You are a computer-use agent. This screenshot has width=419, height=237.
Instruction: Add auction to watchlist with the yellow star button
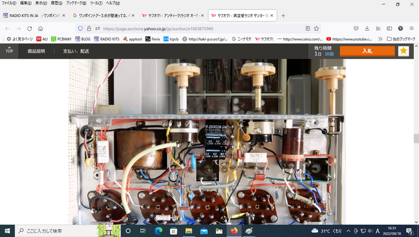[403, 51]
